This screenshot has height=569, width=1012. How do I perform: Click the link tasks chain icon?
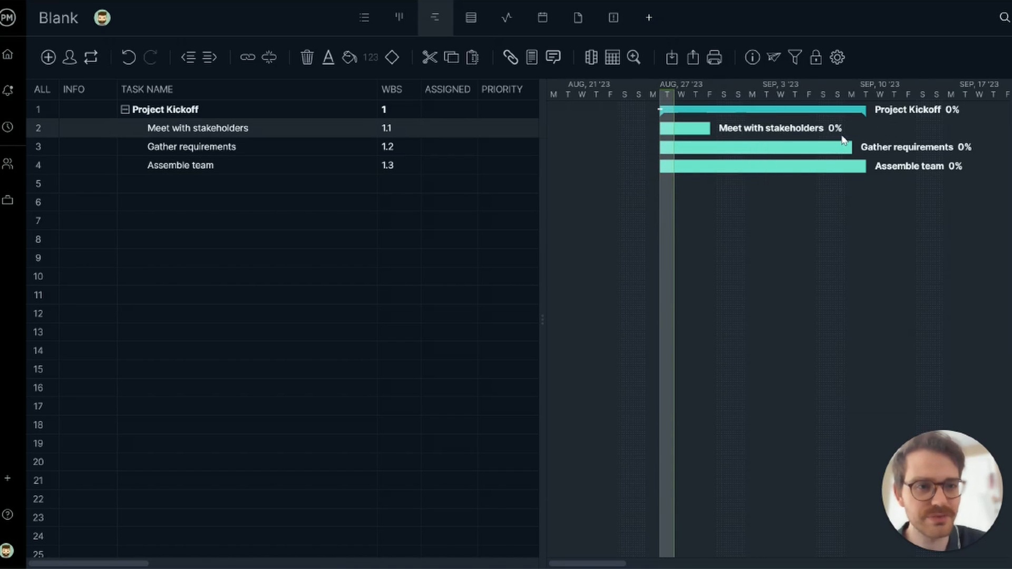tap(247, 57)
